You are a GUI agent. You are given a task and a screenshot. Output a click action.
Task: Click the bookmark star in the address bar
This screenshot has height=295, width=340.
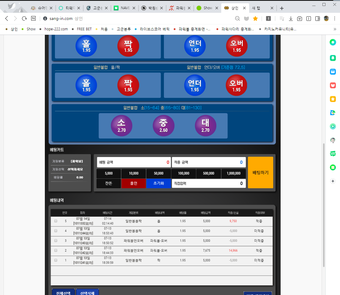point(255,18)
